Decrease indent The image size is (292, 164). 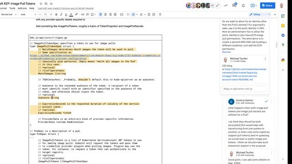click(x=149, y=15)
